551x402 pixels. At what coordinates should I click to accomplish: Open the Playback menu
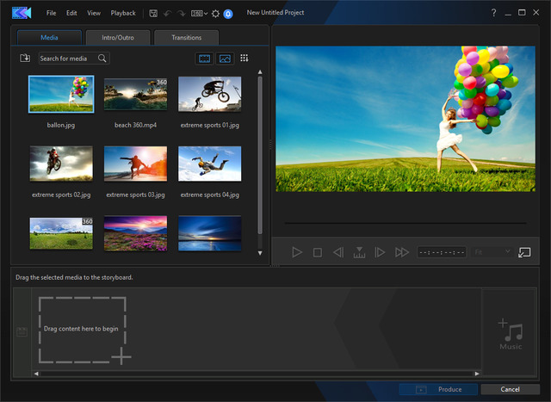tap(123, 14)
